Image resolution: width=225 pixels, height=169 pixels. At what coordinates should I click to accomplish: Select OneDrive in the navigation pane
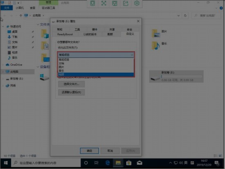point(16,65)
